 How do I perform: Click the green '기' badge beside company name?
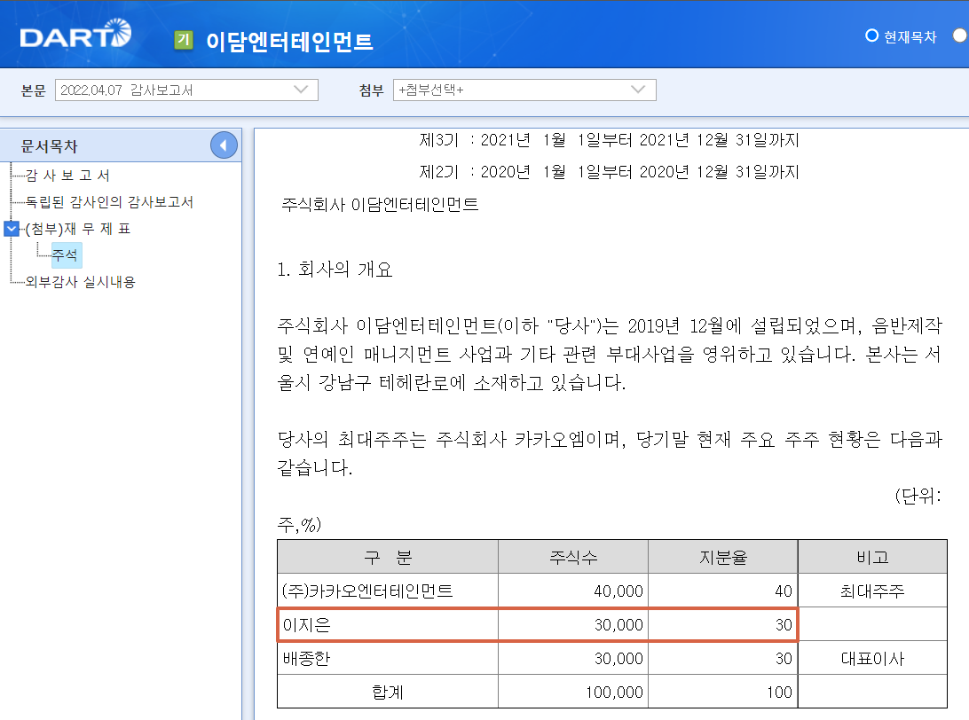click(x=183, y=40)
